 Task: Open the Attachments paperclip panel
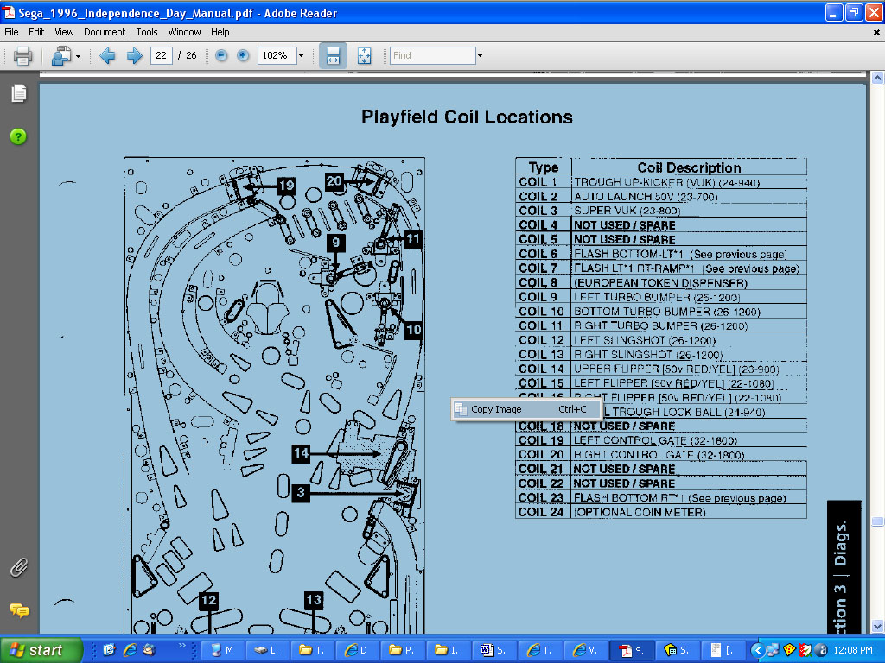click(18, 567)
